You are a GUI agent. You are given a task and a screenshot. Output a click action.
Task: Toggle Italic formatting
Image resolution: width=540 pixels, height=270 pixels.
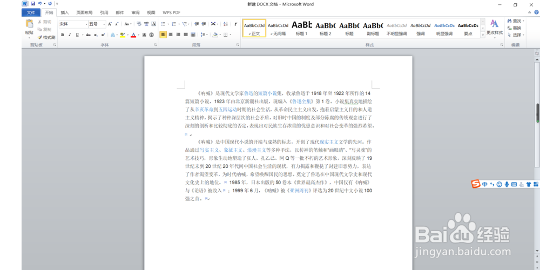point(70,35)
